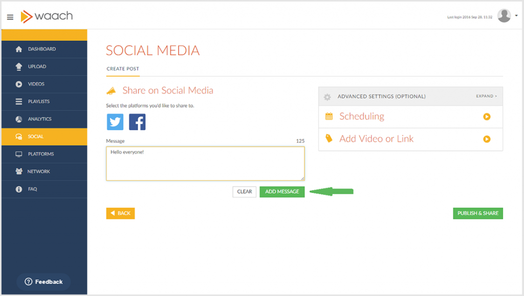Viewport: 524px width, 296px height.
Task: Click inside the Message text box
Action: tap(205, 164)
